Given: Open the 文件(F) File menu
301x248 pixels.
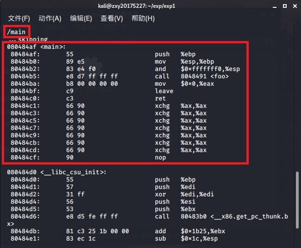Looking at the screenshot, I should (x=19, y=18).
